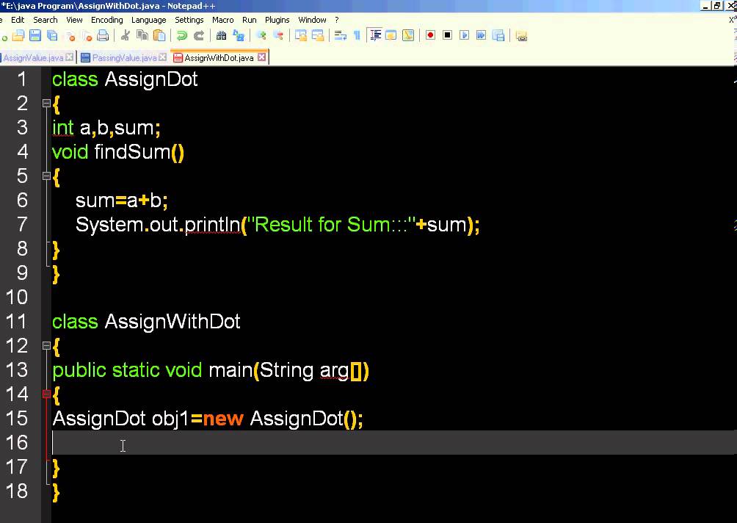Click the last toolbar icon after Save Macro
This screenshot has width=737, height=523.
tap(521, 35)
